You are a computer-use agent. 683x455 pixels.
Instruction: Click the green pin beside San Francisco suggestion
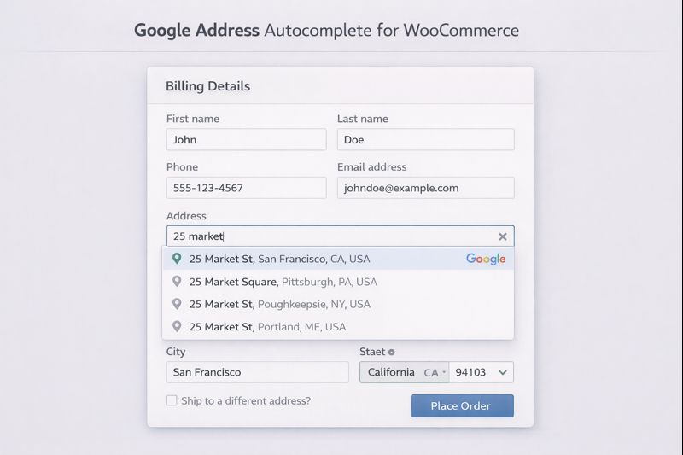pos(177,259)
